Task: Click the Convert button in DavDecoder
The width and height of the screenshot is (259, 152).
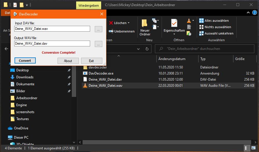Action: coord(25,61)
